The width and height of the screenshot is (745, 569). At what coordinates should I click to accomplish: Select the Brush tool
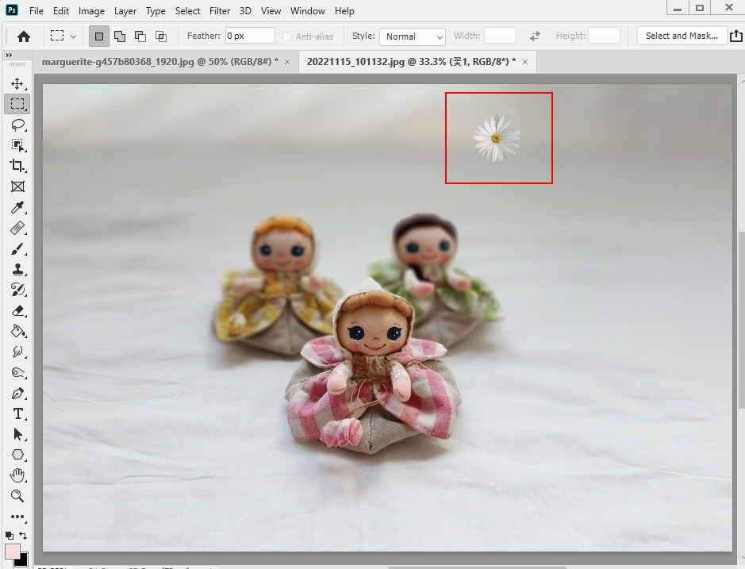(17, 248)
